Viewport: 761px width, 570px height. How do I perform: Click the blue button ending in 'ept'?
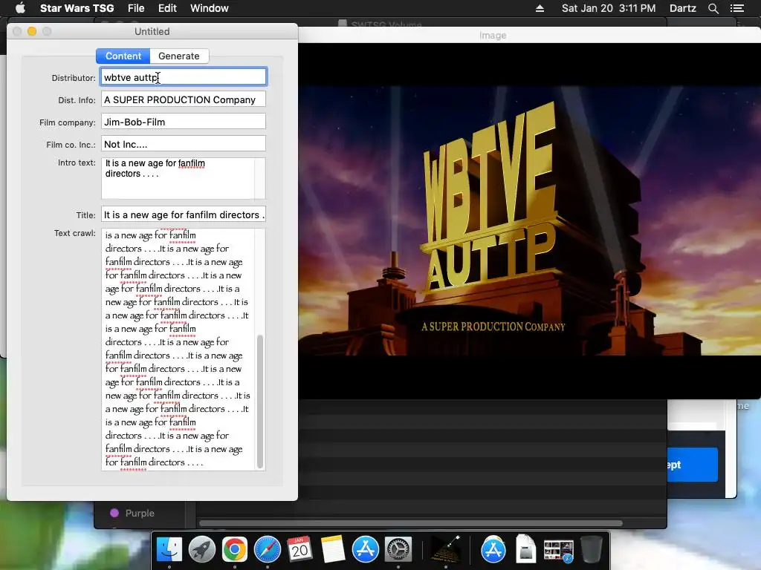(x=693, y=465)
